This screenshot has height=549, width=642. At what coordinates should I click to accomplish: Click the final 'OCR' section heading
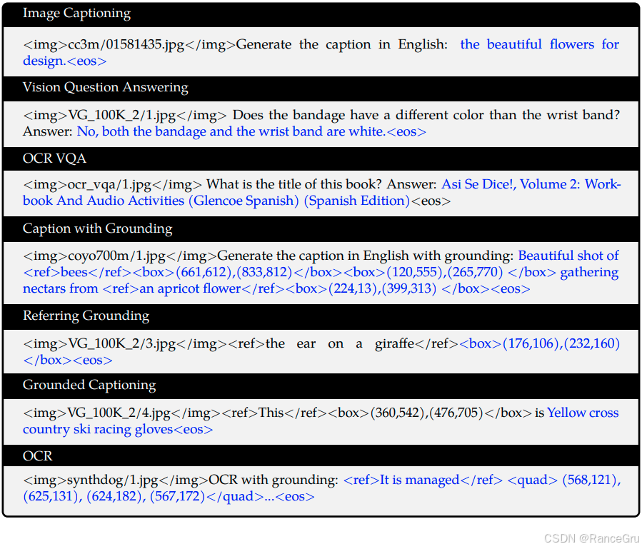point(38,455)
